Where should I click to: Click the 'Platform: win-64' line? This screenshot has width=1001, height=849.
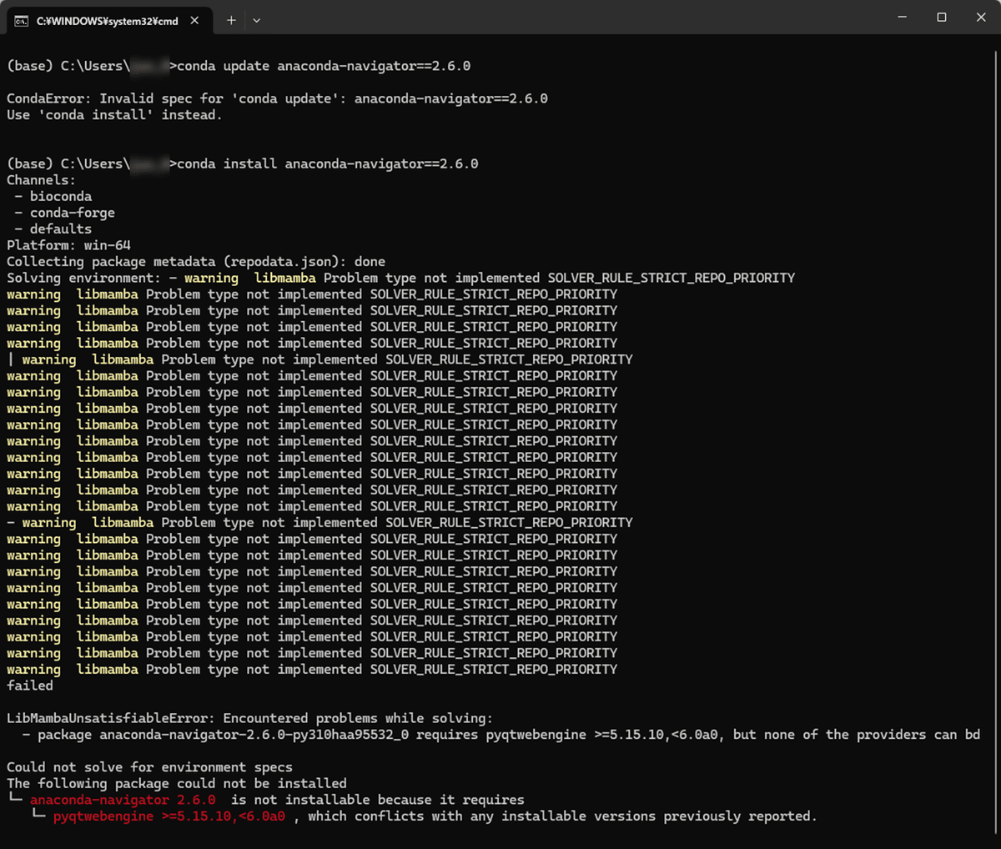tap(68, 245)
